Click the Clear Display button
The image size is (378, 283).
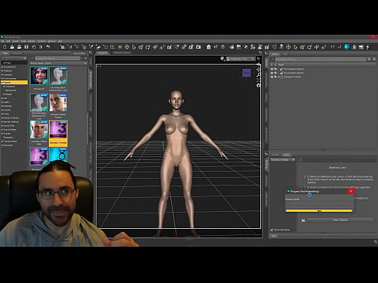tap(340, 220)
